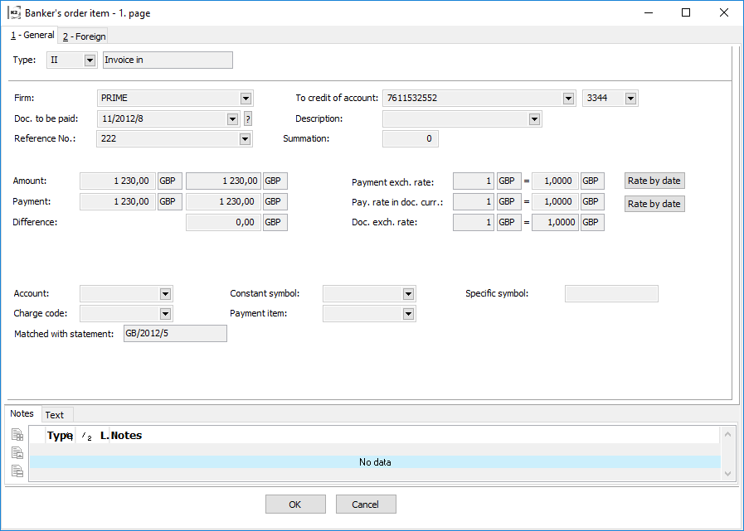Close the Banker's order item window
744x531 pixels.
723,12
